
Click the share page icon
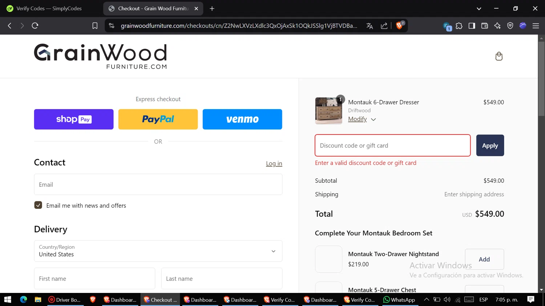pos(384,26)
